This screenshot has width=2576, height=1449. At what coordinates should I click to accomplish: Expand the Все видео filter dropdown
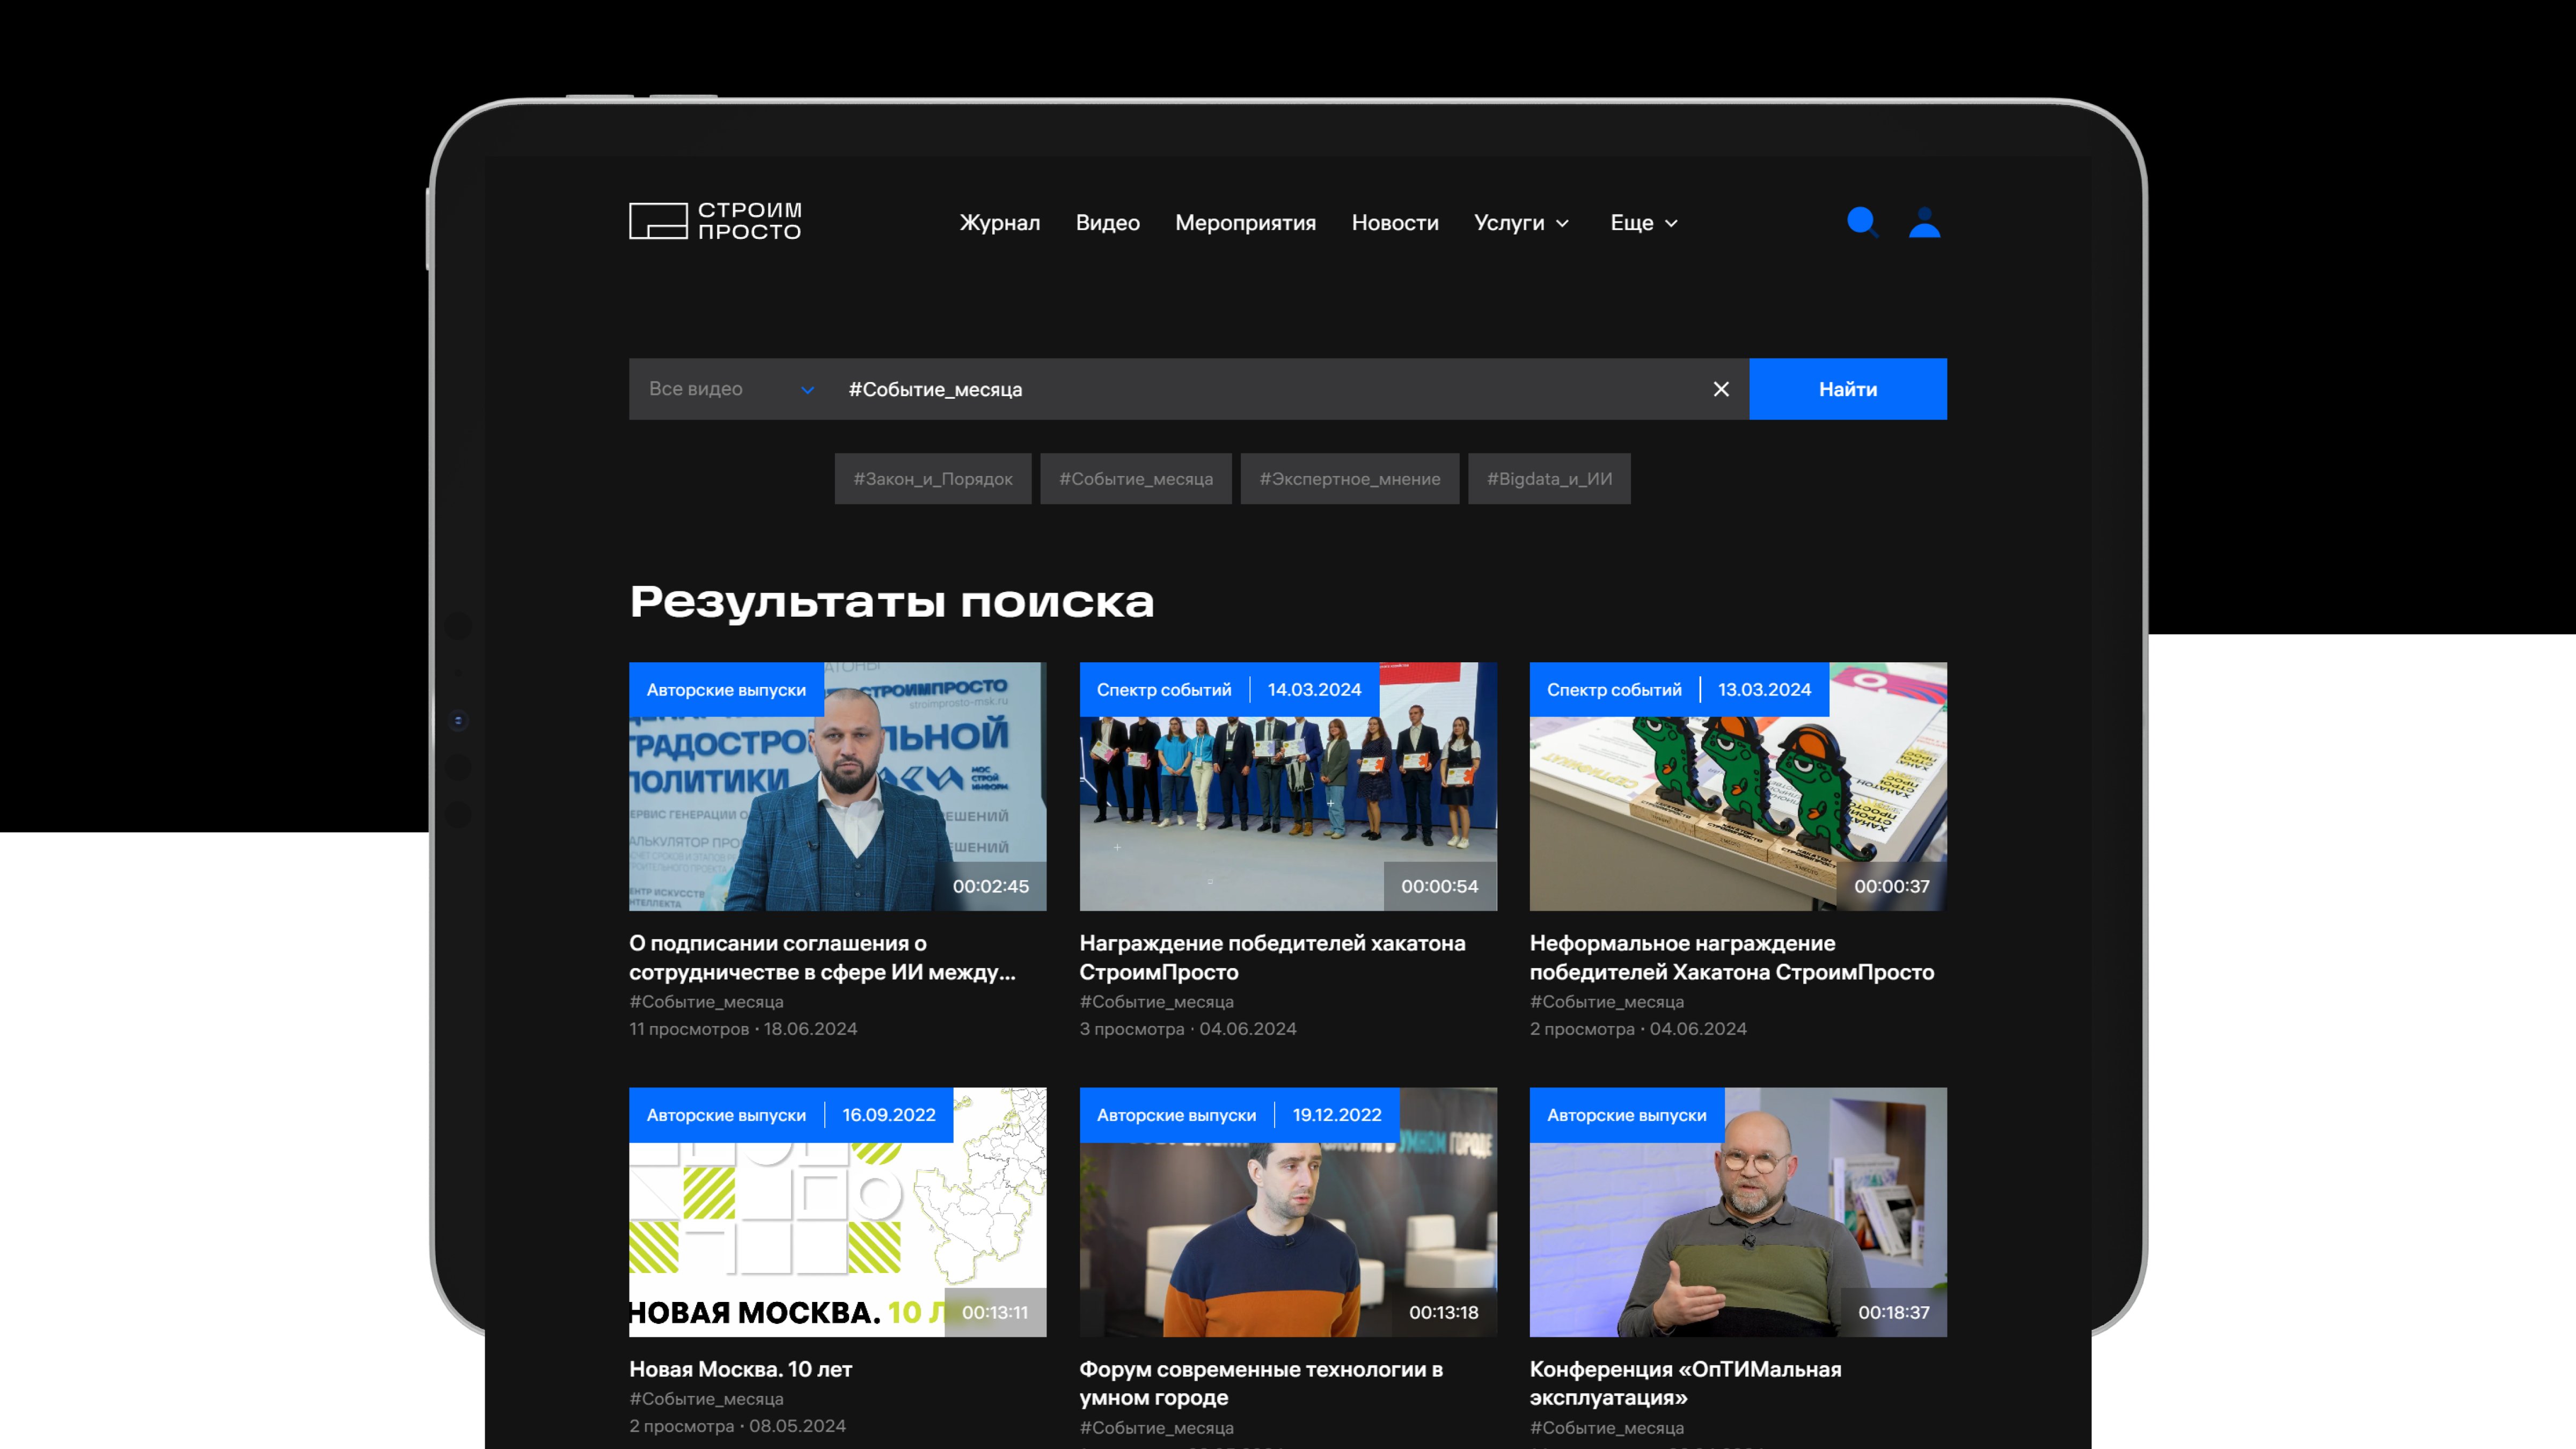point(730,389)
